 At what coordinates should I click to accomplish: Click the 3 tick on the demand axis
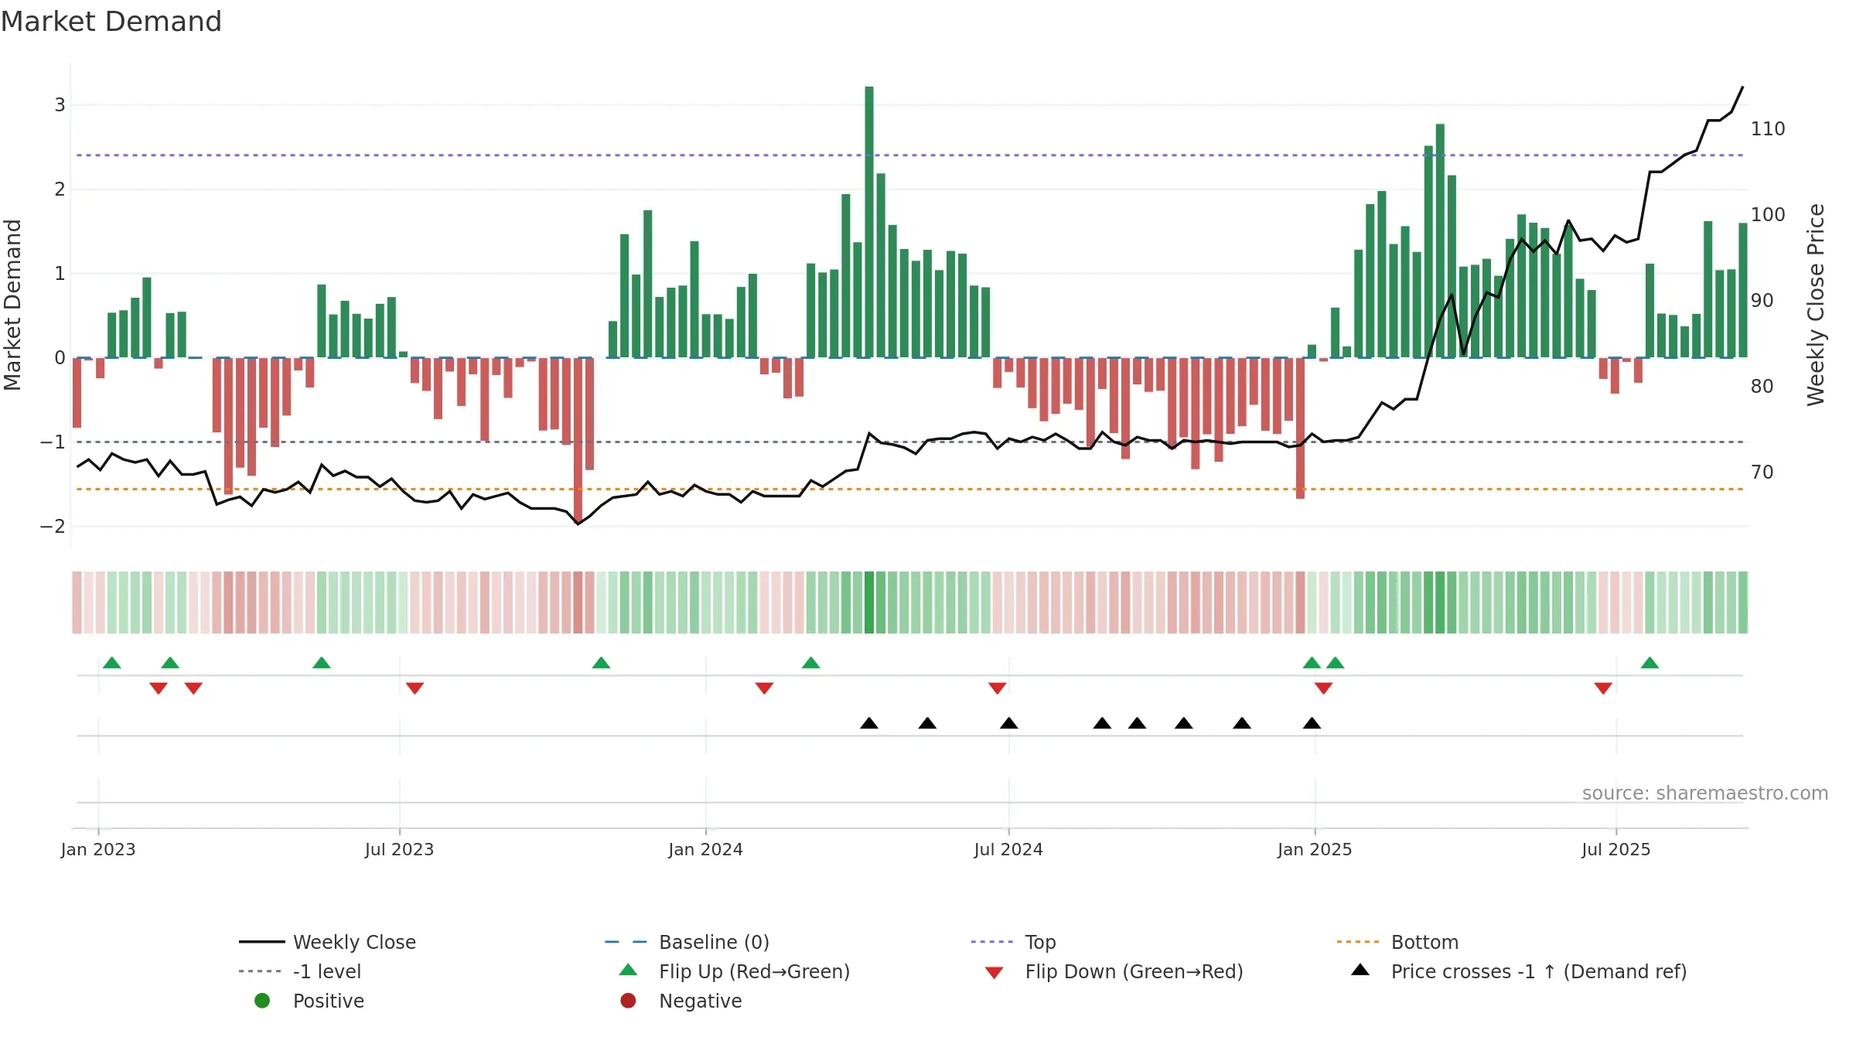(60, 104)
